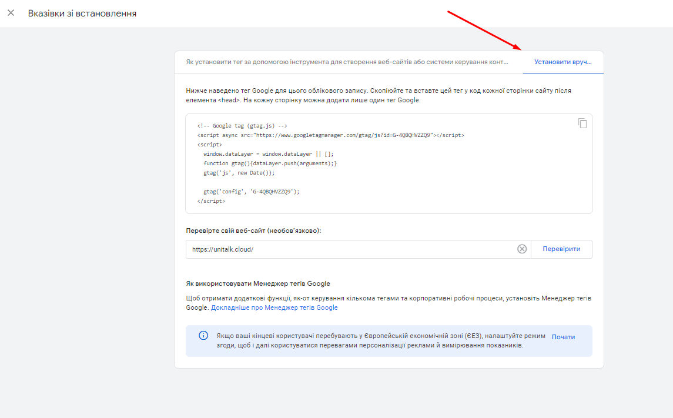The width and height of the screenshot is (673, 418).
Task: Click the "Google tag (gtag.js)" comment line
Action: click(x=242, y=126)
